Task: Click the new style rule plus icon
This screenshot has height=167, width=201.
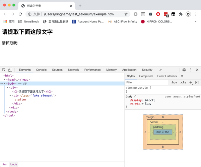Action: coord(191,82)
